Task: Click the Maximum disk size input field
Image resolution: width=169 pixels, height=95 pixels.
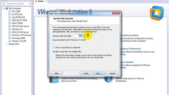Action: tap(78, 36)
